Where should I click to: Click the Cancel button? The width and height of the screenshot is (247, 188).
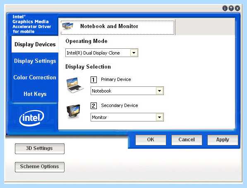(x=187, y=140)
